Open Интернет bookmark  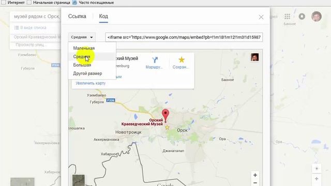[x=12, y=3]
